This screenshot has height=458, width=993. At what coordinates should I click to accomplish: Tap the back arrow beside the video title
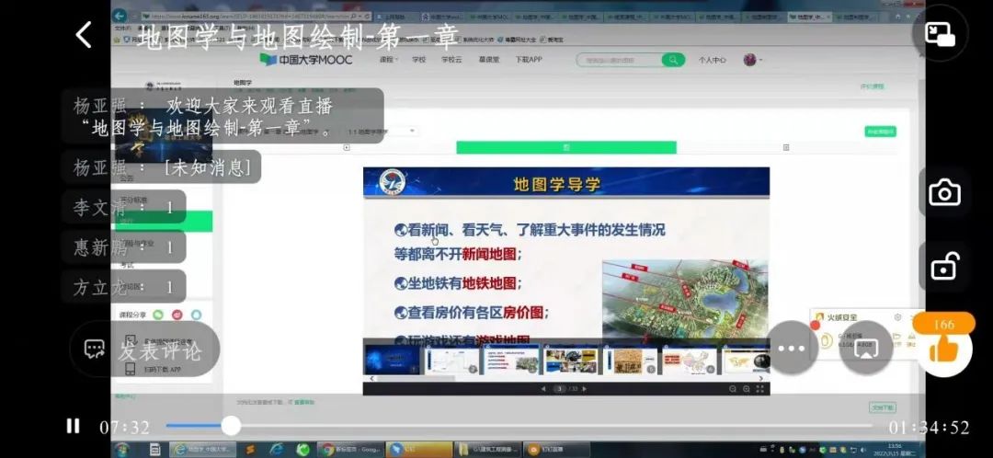[x=84, y=35]
